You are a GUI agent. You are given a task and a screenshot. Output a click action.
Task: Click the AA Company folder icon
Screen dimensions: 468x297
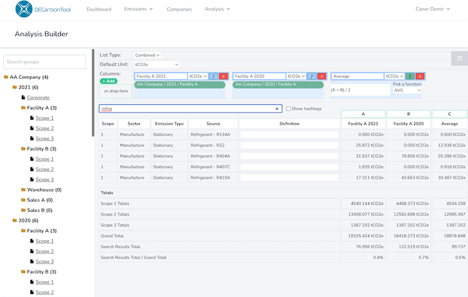click(6, 77)
